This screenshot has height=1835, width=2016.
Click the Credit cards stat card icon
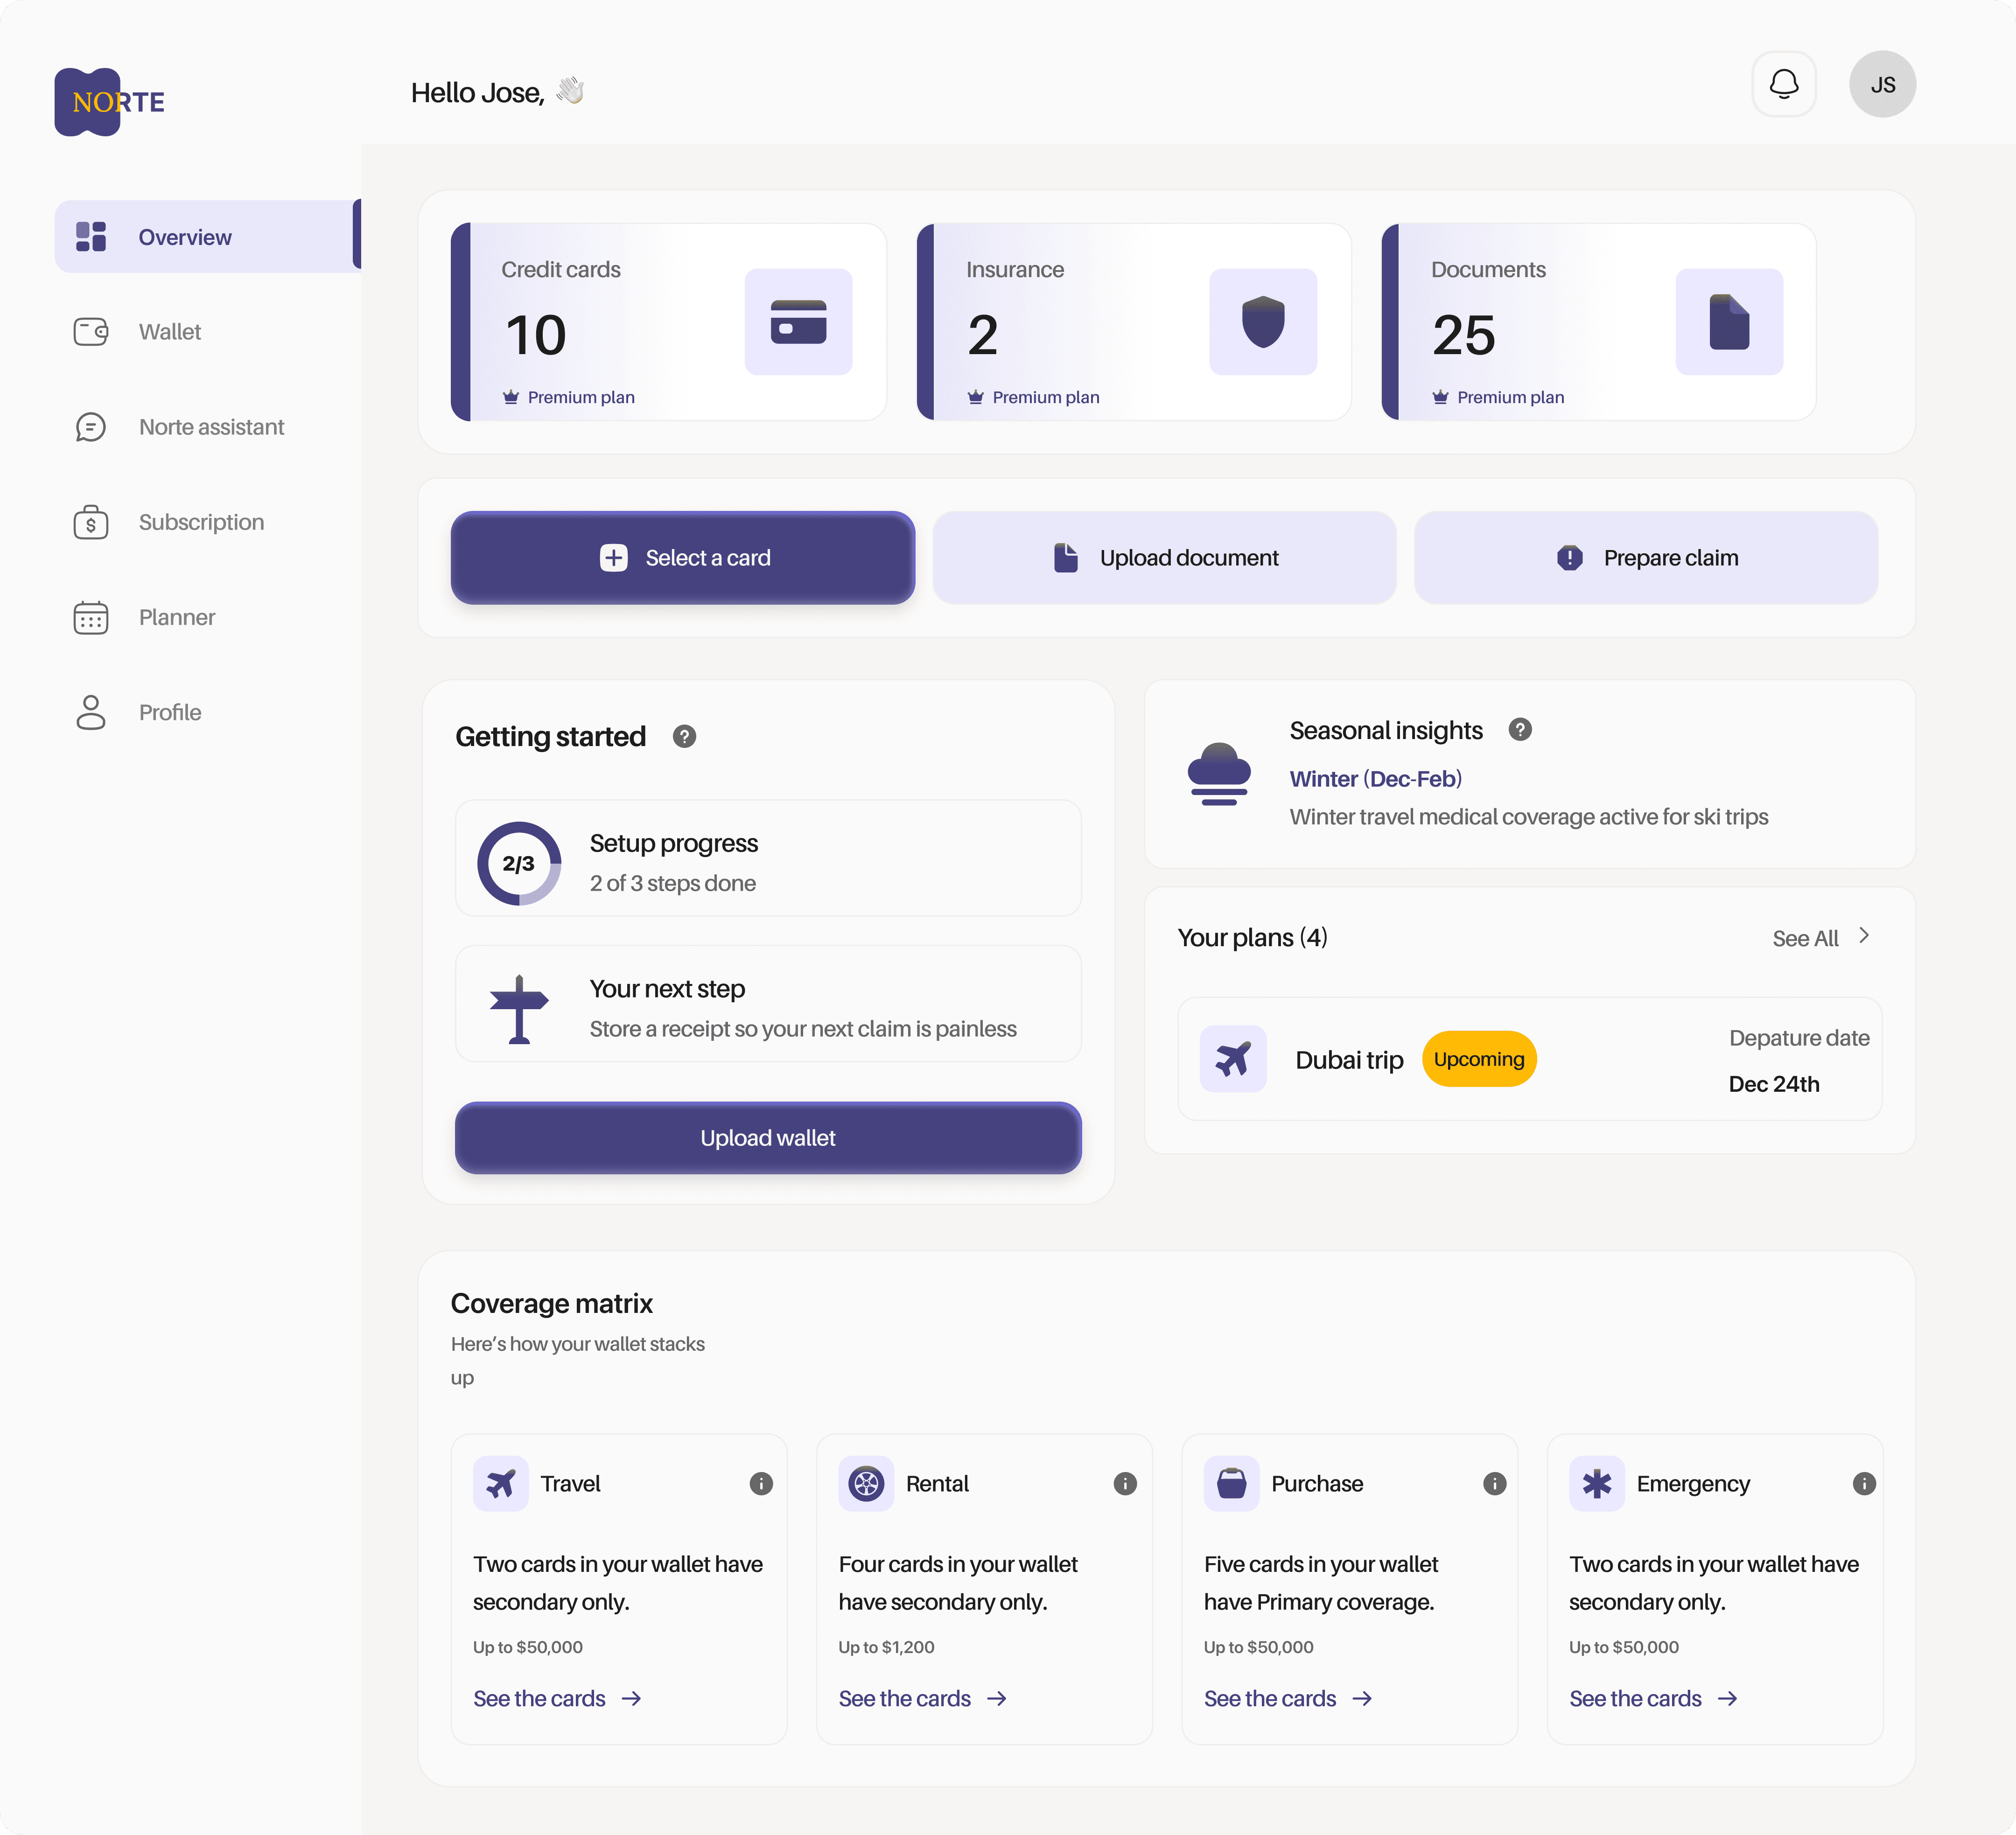798,322
